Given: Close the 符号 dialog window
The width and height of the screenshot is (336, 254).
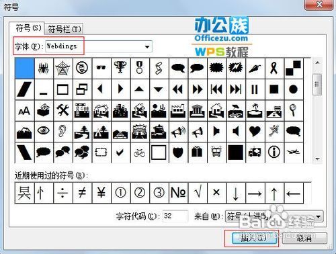Looking at the screenshot, I should 319,5.
